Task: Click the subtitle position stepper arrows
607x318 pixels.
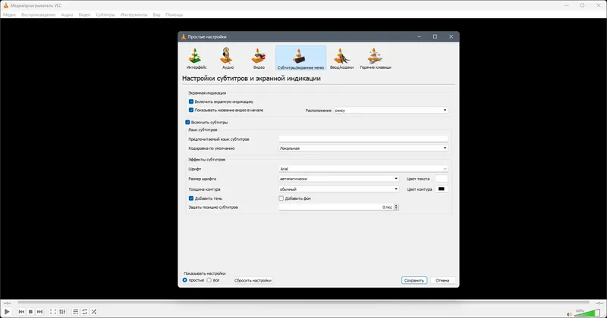Action: click(x=396, y=207)
